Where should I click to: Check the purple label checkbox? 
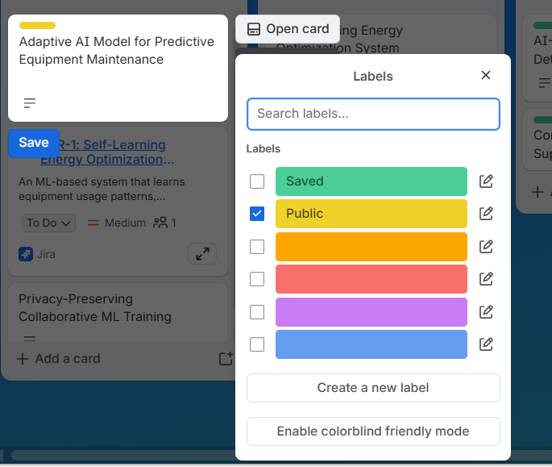click(x=257, y=312)
